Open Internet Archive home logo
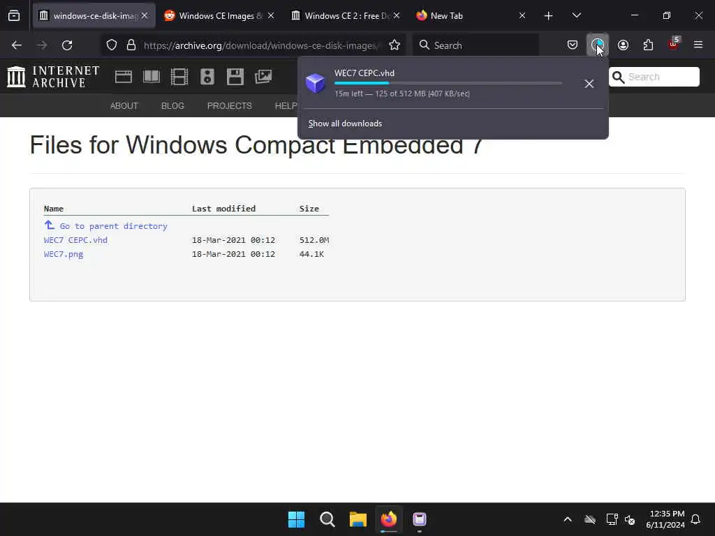 click(x=53, y=77)
